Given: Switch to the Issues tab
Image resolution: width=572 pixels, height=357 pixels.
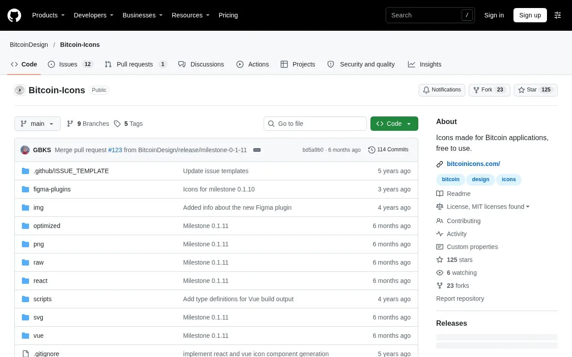Looking at the screenshot, I should point(71,64).
